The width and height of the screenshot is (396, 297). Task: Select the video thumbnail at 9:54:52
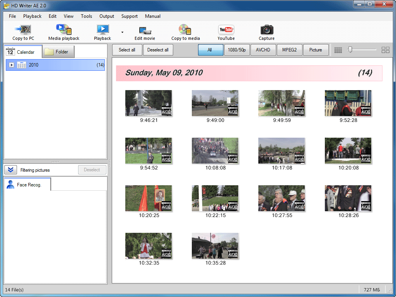[148, 150]
